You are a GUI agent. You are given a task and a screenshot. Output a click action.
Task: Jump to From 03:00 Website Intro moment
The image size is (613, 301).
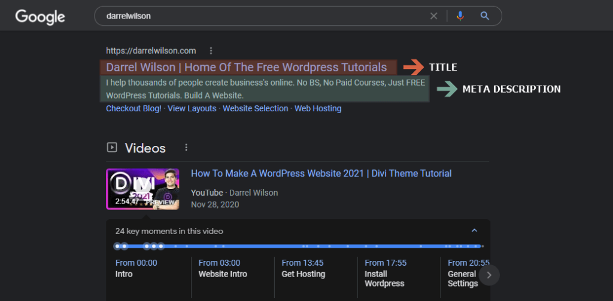pos(223,268)
